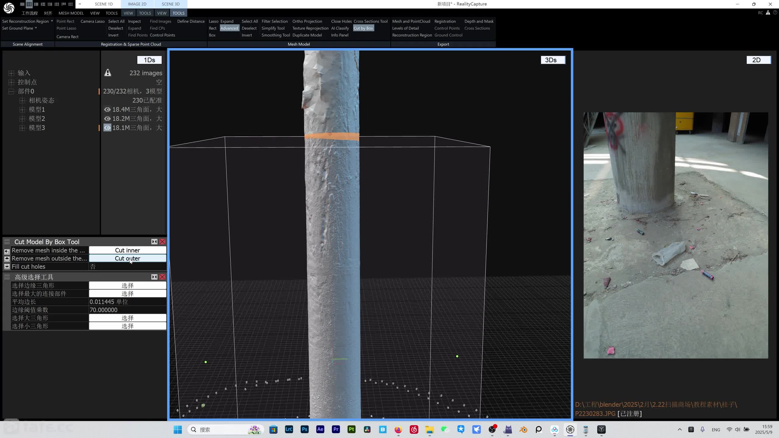This screenshot has height=438, width=779.
Task: Toggle visibility eye for 模型2
Action: (x=107, y=119)
